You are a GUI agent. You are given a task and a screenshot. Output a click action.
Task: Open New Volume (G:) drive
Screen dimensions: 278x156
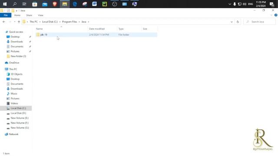coord(20,128)
